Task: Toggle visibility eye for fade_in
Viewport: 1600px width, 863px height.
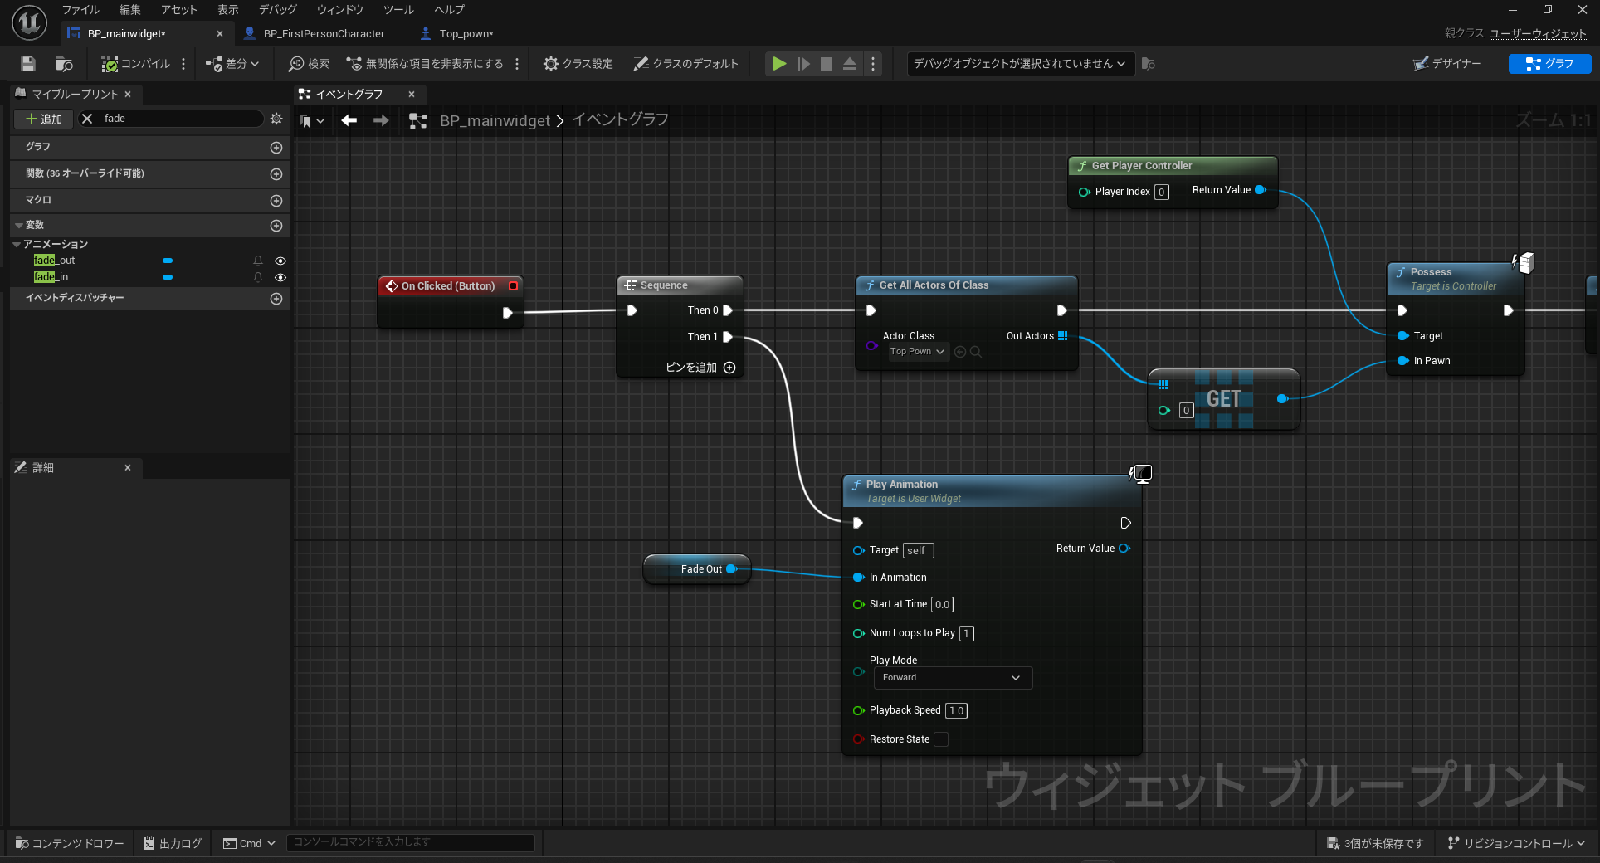Action: [x=280, y=277]
